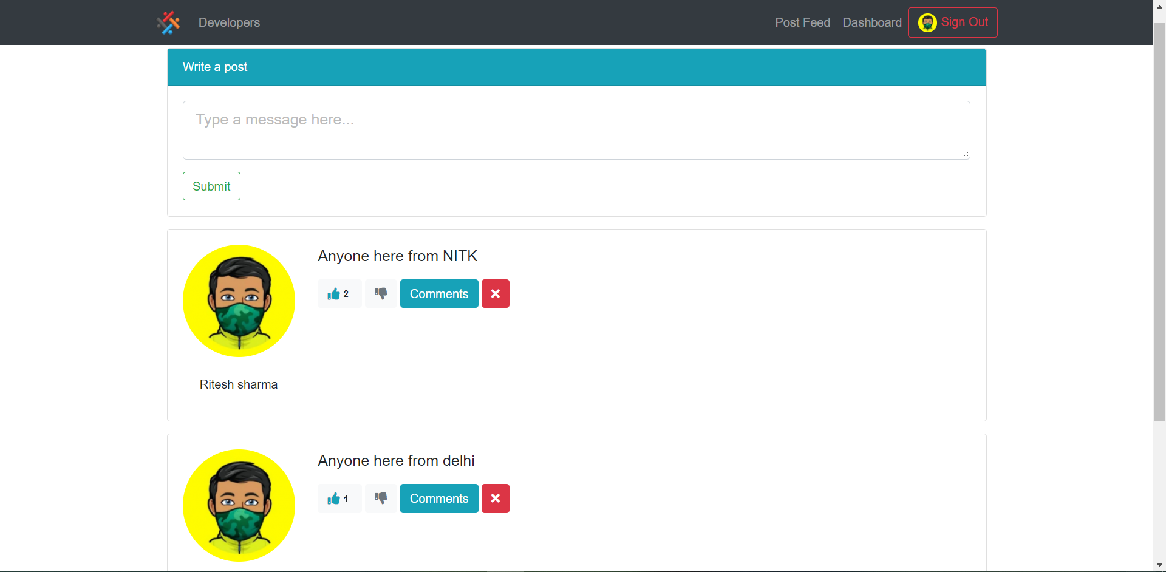Screen dimensions: 1166x572
Task: Dislike the "Anyone here from delhi" post
Action: [x=380, y=499]
